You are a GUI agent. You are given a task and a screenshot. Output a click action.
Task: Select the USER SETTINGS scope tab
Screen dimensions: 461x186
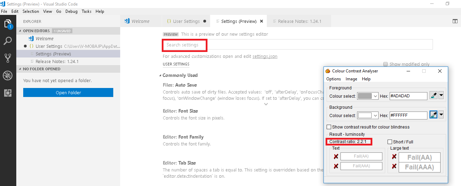(176, 64)
